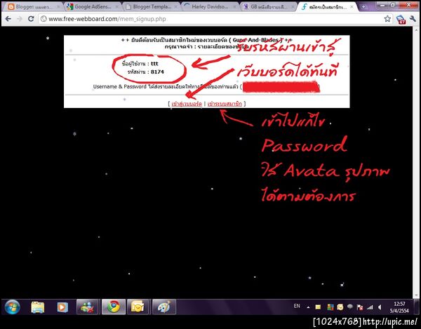Click the left link in the bracketed row
421x329 pixels.
187,104
